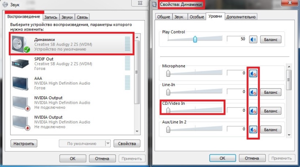Click the CD/Video In level value field
300x167 pixels.
tap(236, 110)
